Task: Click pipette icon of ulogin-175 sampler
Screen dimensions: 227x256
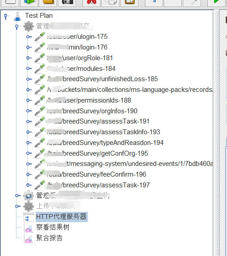Action: (40, 37)
